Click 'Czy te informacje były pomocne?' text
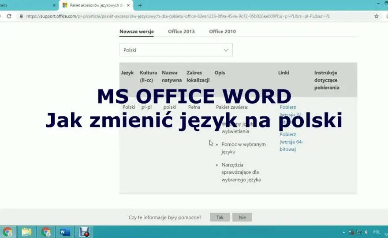 click(165, 217)
